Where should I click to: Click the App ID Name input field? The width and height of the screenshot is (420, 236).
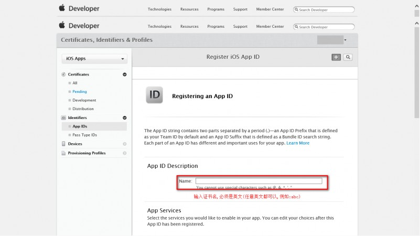259,181
